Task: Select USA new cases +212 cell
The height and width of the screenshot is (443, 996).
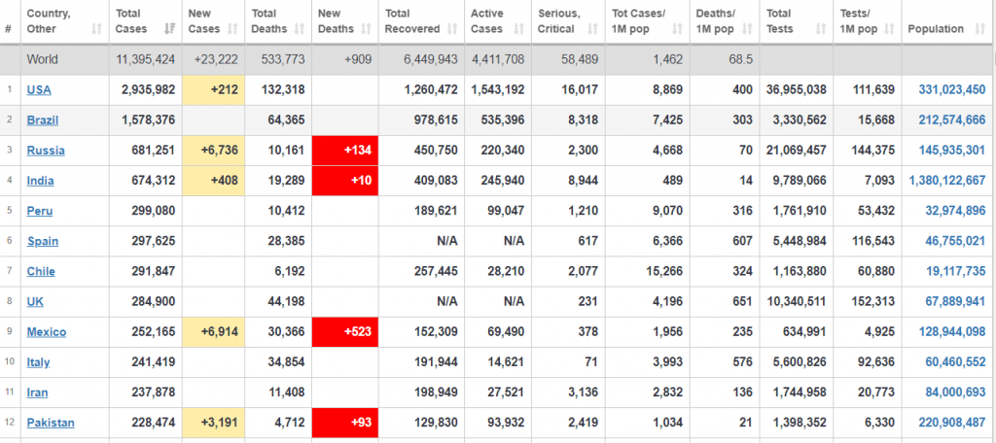Action: pos(213,90)
